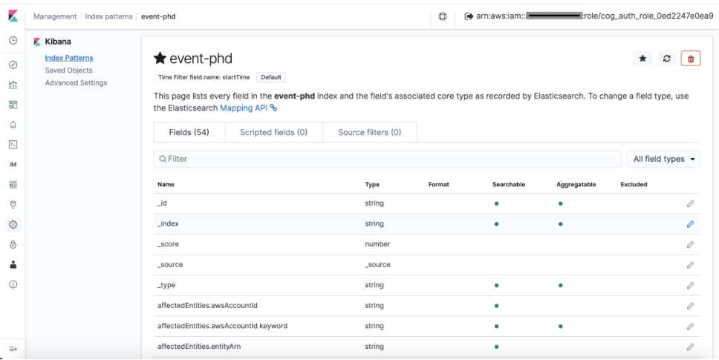The image size is (719, 360).
Task: Sort by Type column header
Action: 372,185
